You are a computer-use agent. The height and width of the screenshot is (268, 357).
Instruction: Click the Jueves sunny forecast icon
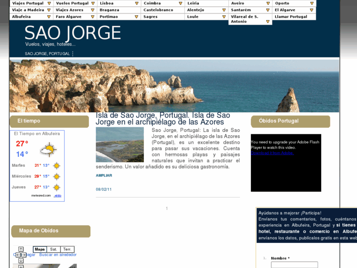56,187
